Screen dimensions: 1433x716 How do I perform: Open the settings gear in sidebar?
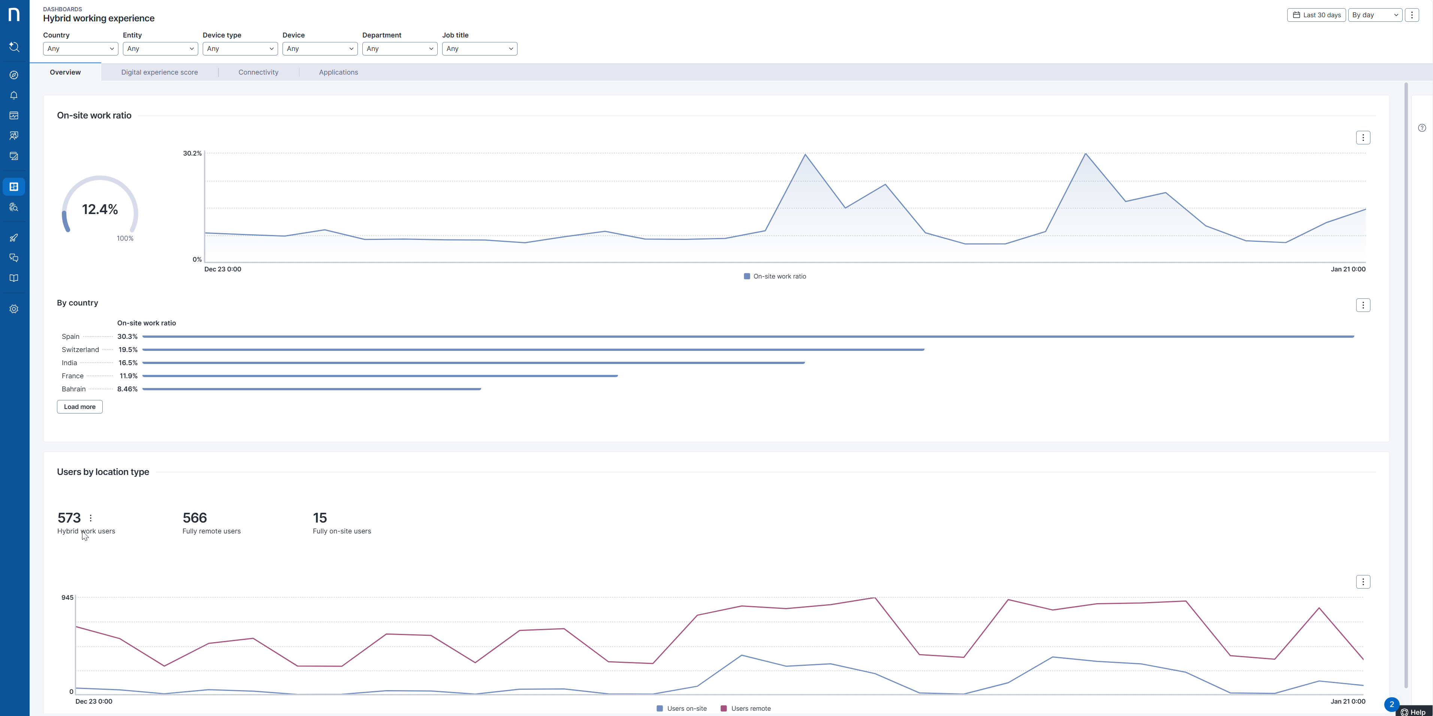15,309
